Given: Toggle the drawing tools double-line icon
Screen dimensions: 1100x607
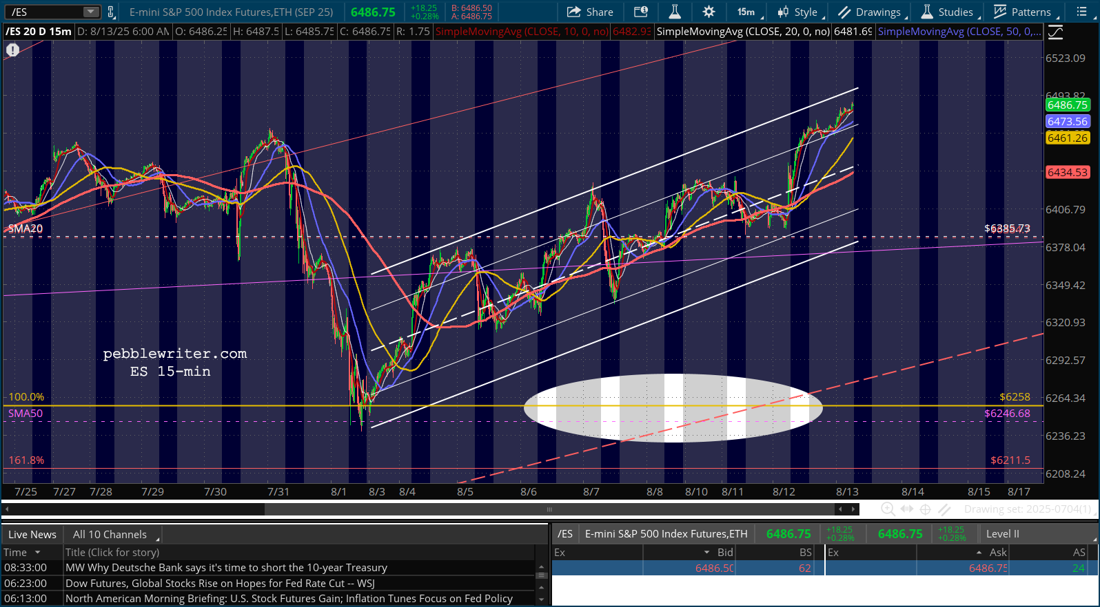Looking at the screenshot, I should tap(945, 509).
